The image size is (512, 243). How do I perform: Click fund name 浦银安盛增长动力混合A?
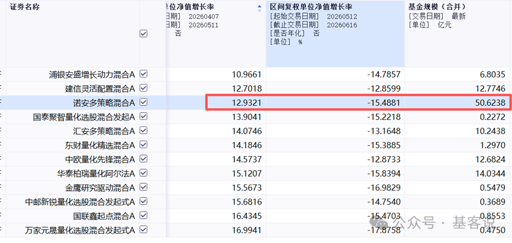pyautogui.click(x=92, y=74)
